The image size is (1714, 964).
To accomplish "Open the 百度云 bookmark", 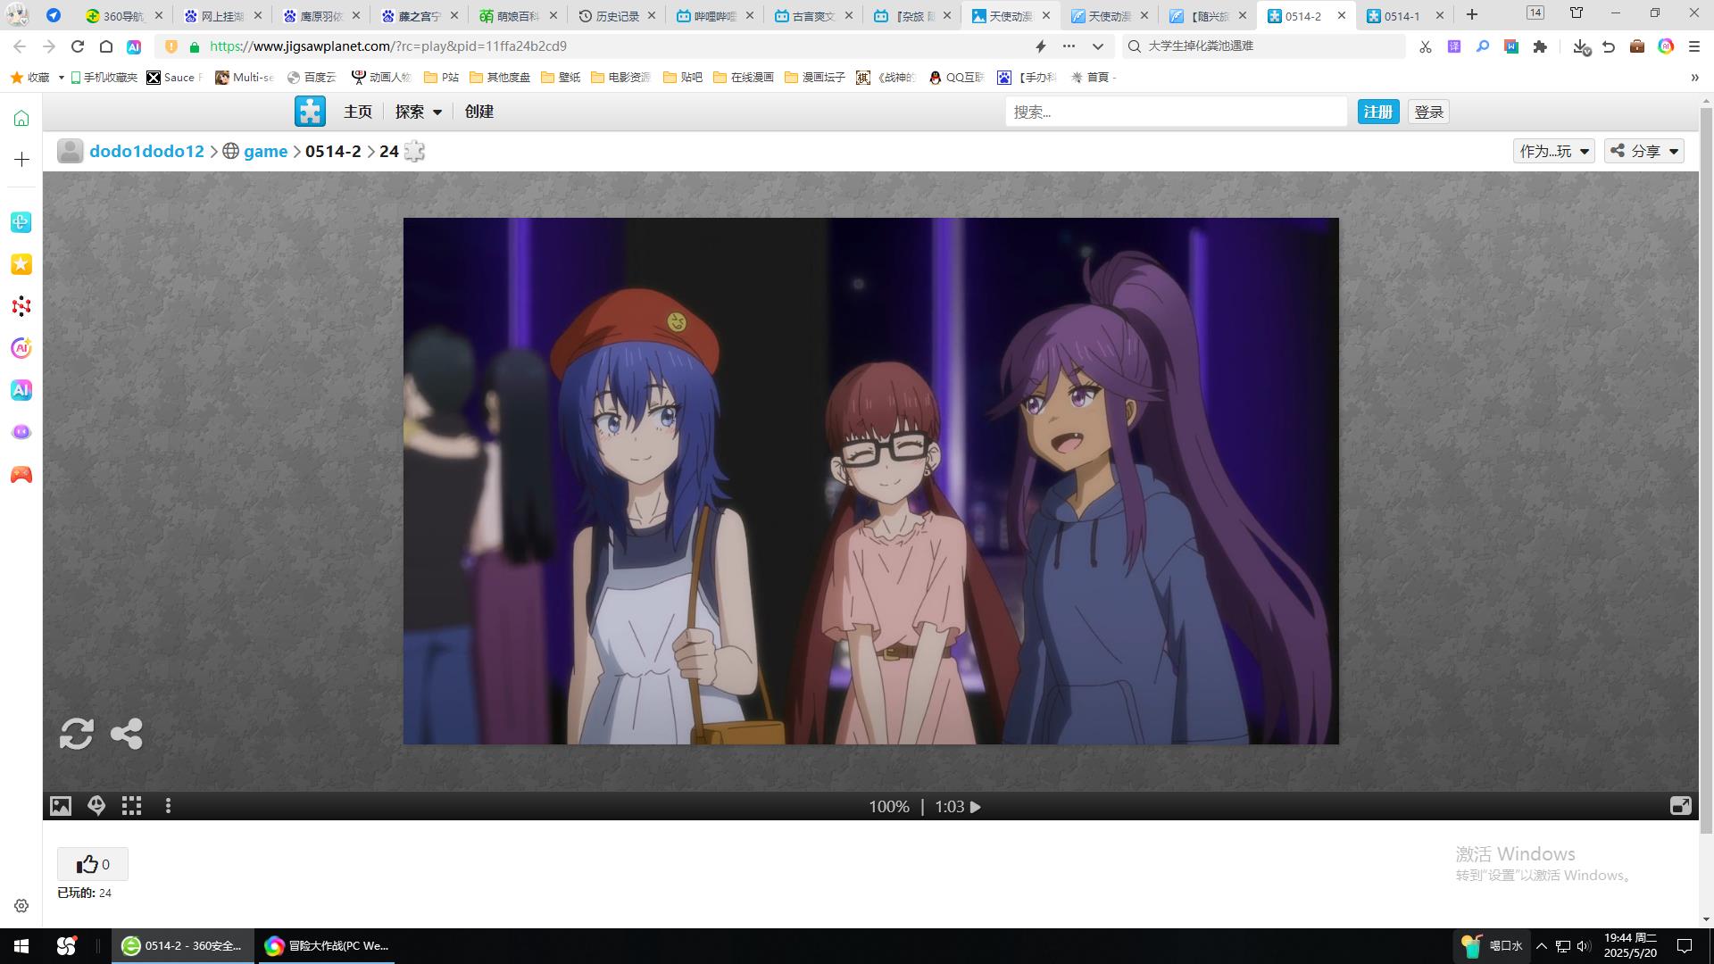I will (312, 78).
